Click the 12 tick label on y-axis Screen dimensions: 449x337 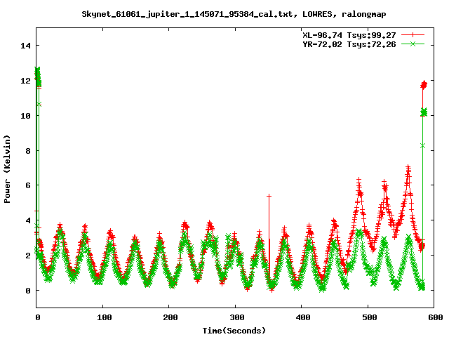[26, 81]
